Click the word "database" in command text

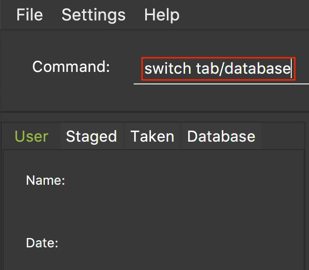click(257, 68)
